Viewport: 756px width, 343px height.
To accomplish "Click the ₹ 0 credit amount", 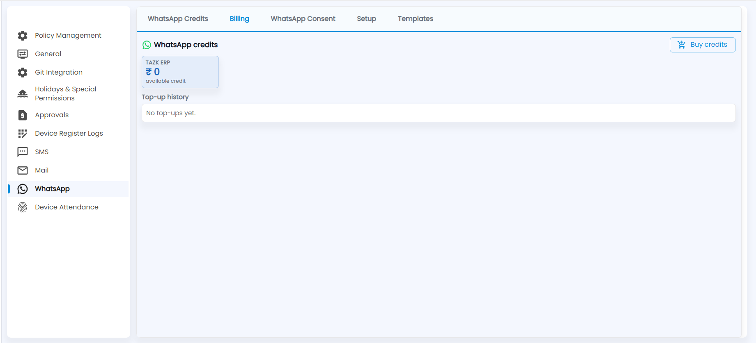I will 153,72.
